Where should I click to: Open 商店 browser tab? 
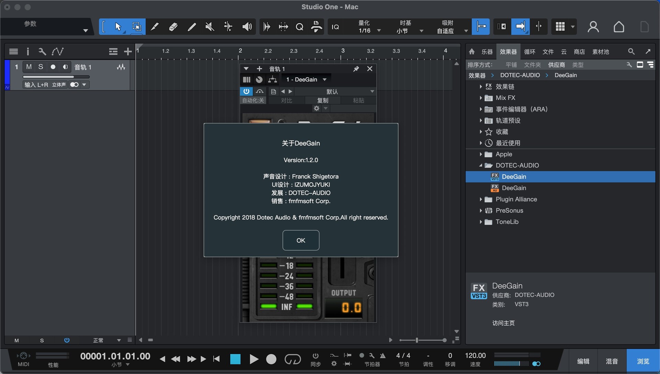[579, 52]
